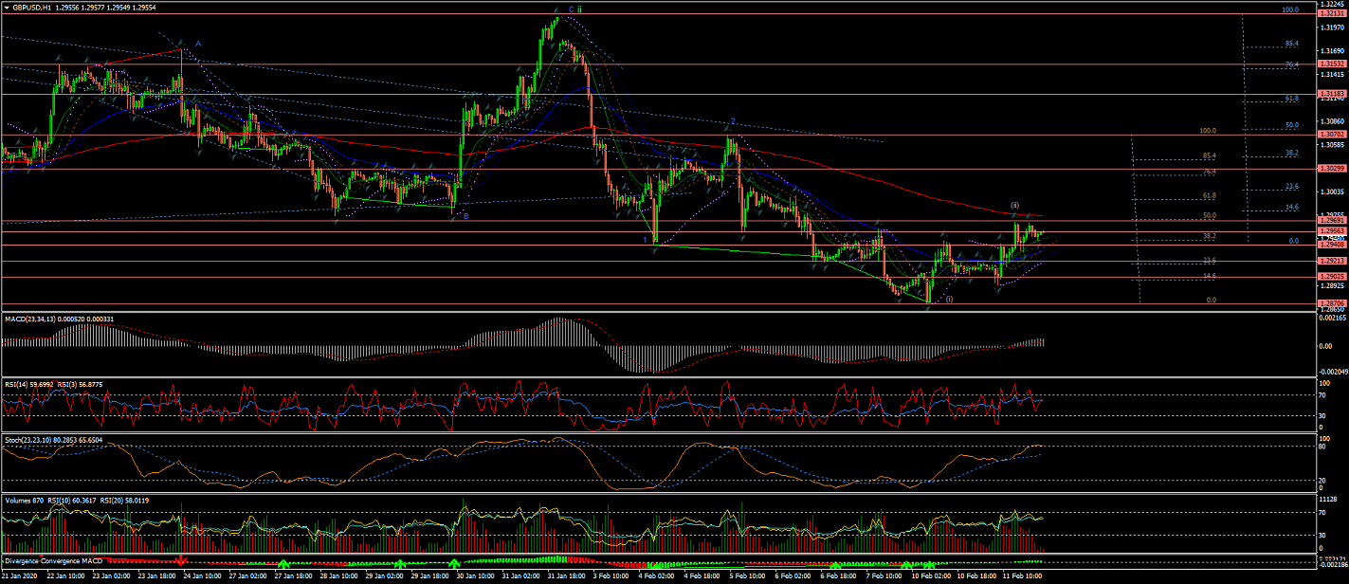Click the 31 Jan 02:00 time axis label
The image size is (1349, 584).
coord(521,575)
